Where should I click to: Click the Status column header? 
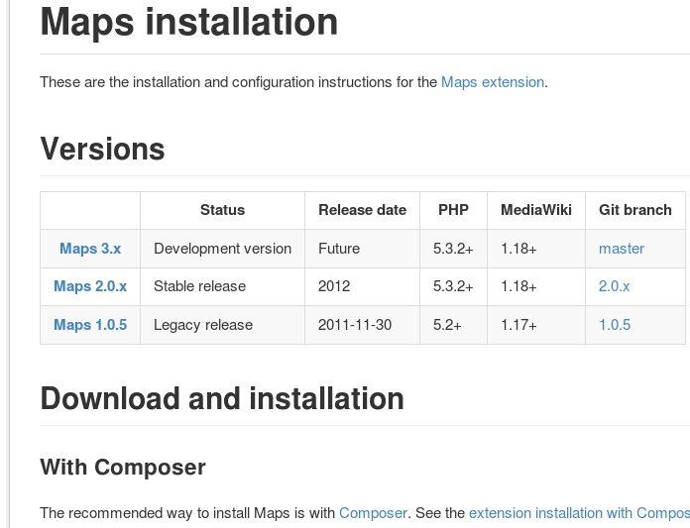pyautogui.click(x=222, y=210)
